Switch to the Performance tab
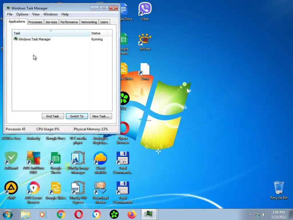 tap(69, 22)
